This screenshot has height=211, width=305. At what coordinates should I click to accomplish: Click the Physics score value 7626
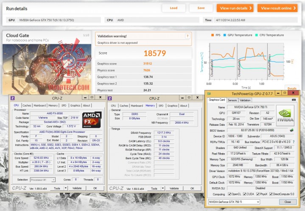point(147,70)
